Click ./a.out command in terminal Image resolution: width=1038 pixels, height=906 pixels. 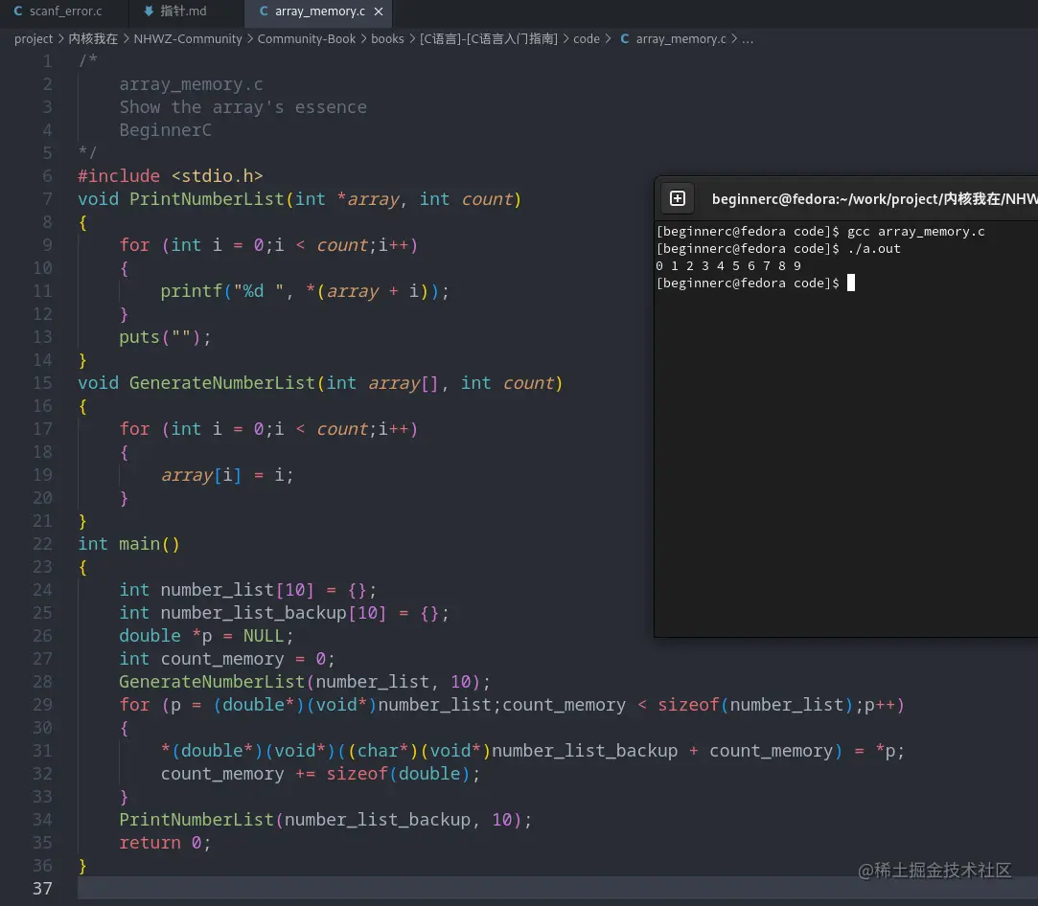click(x=874, y=249)
